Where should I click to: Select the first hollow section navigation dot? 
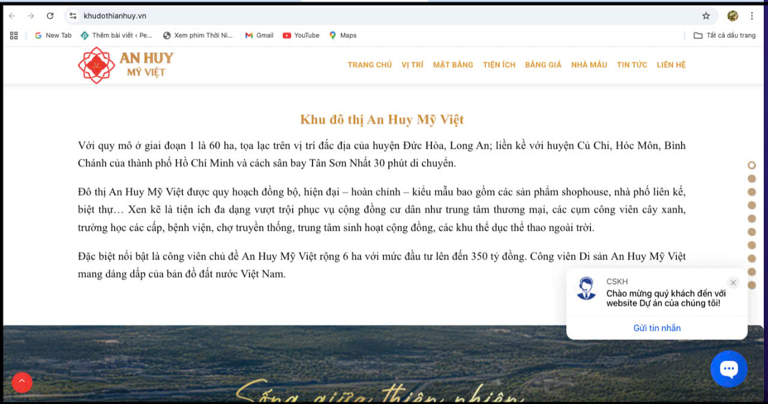coord(752,165)
